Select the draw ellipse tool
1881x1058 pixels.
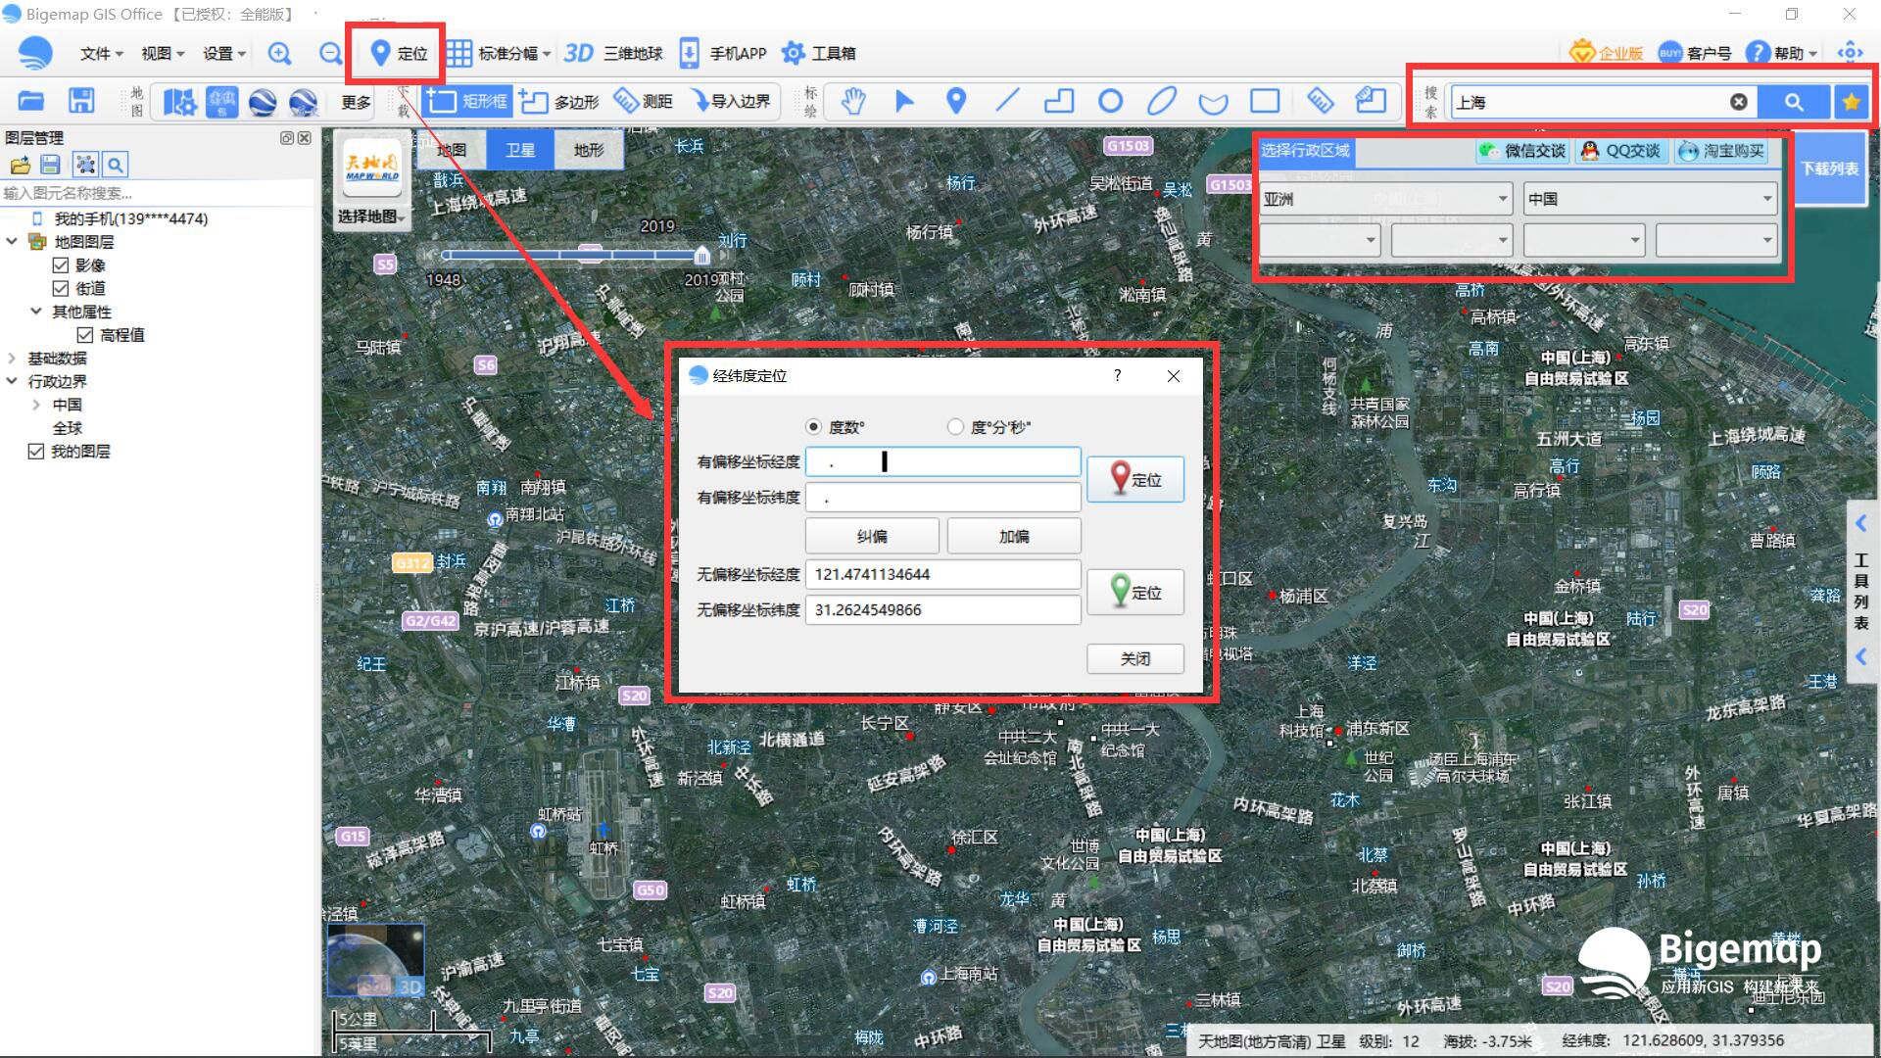pyautogui.click(x=1162, y=101)
